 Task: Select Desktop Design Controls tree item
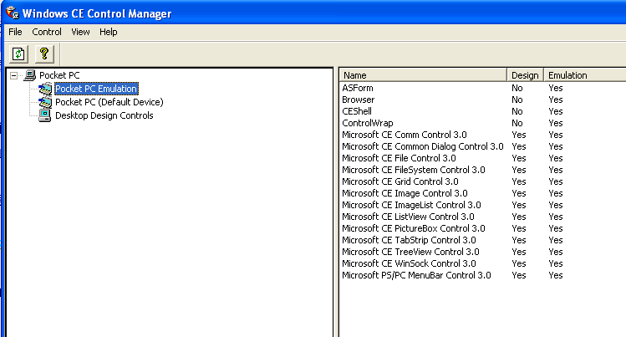tap(104, 115)
